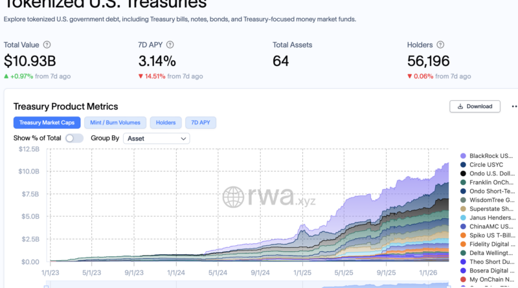
Task: Select the Treasury Market Caps tab
Action: pos(47,122)
